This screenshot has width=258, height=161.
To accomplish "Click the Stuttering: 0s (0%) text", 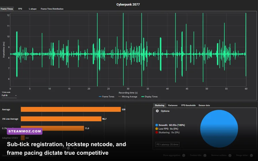I will click(x=169, y=132).
